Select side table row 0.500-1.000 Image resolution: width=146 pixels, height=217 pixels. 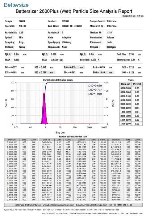[131, 108]
